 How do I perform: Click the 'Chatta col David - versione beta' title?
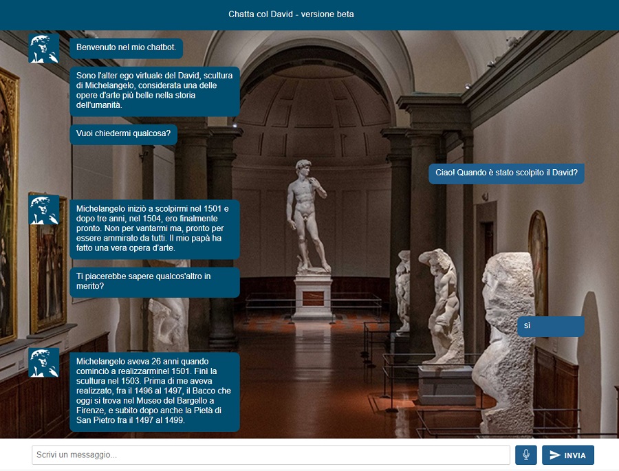click(x=291, y=14)
